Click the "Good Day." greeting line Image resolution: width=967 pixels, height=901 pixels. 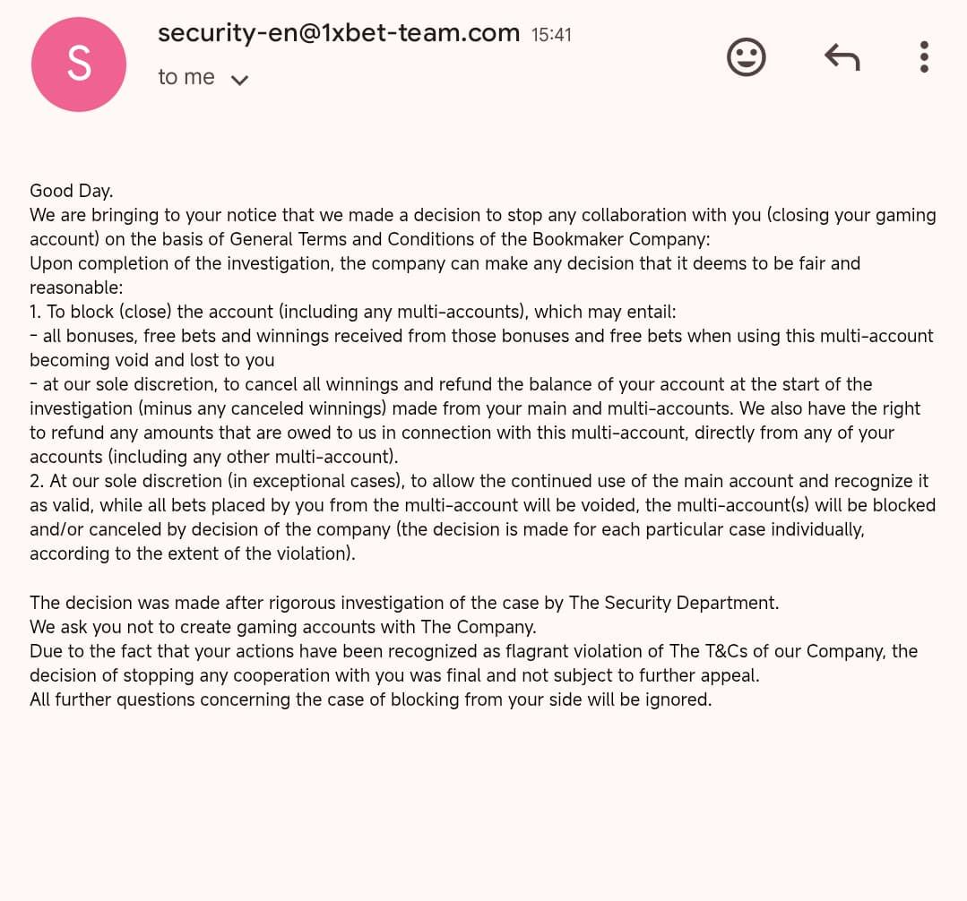[72, 191]
